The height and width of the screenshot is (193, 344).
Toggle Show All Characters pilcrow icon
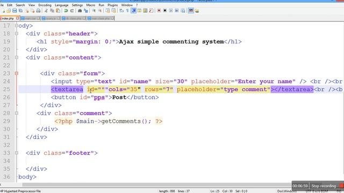pyautogui.click(x=127, y=11)
